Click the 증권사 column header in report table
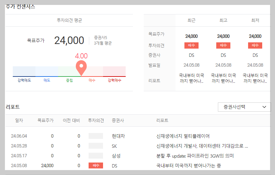The width and height of the screenshot is (275, 175). [x=118, y=120]
